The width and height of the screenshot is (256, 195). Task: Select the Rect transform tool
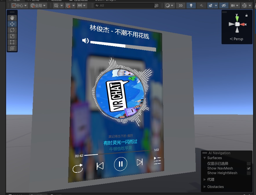point(12,42)
